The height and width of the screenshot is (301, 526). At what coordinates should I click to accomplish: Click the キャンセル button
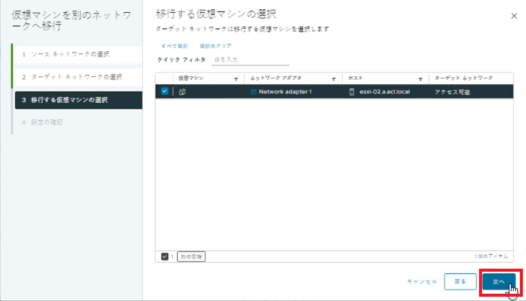point(422,281)
